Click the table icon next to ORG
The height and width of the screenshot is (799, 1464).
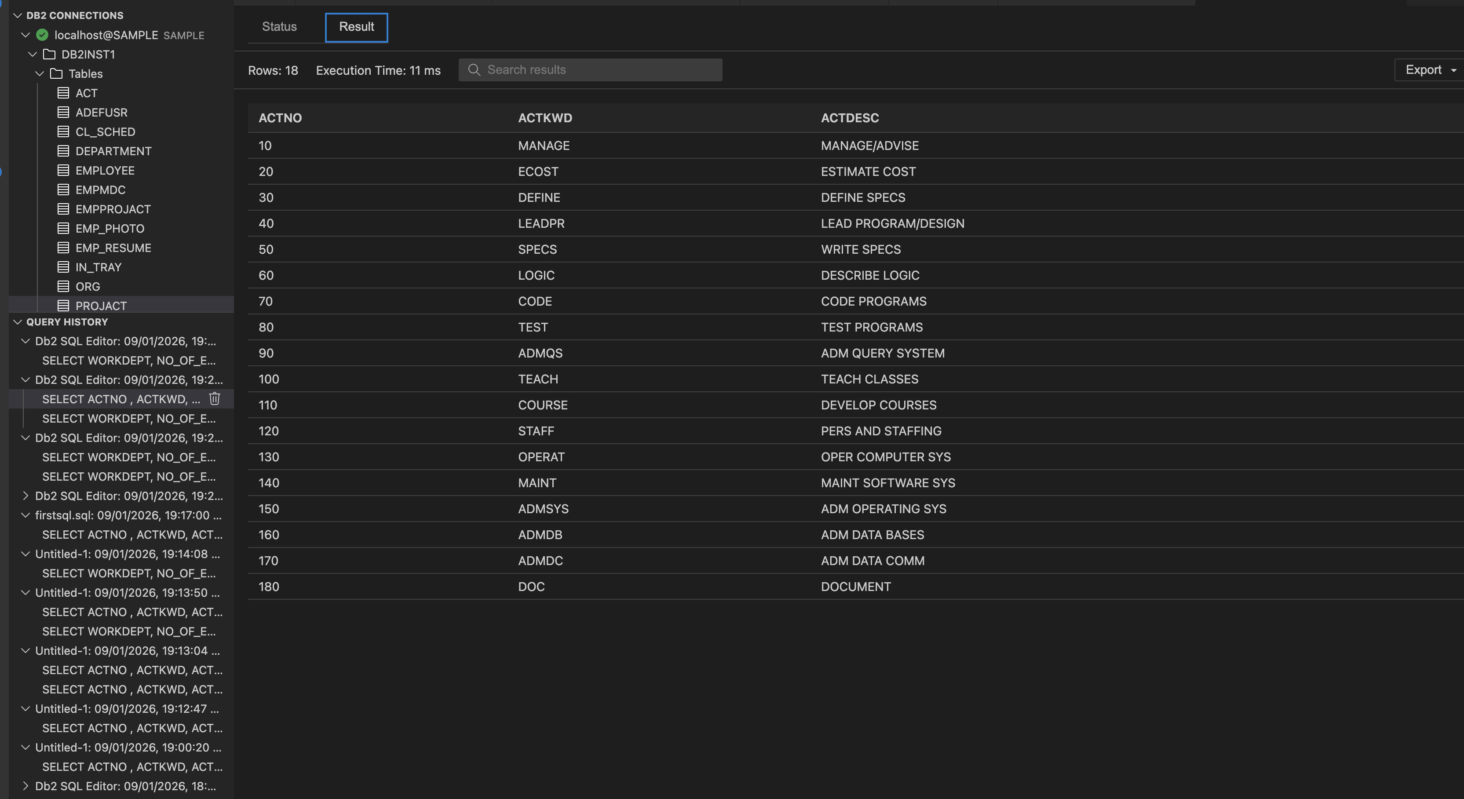point(64,286)
